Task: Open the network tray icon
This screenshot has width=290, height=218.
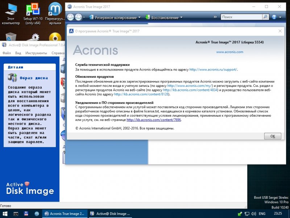Action: click(x=247, y=214)
